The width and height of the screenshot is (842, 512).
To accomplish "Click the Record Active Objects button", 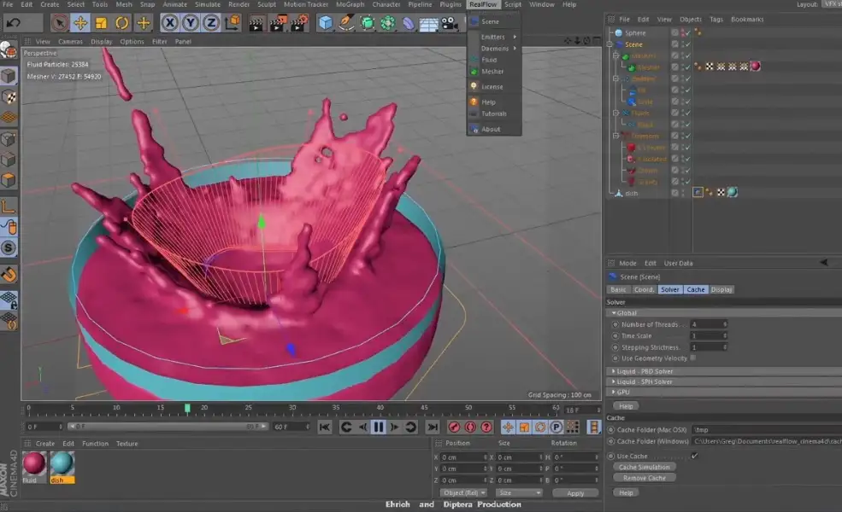I will (x=454, y=427).
